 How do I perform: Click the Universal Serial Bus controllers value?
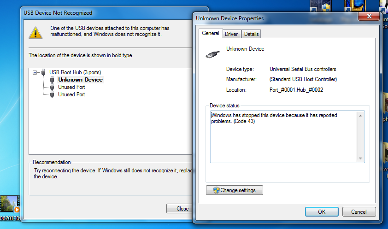(x=303, y=69)
